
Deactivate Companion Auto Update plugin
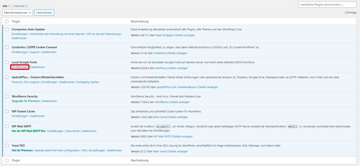(19, 38)
